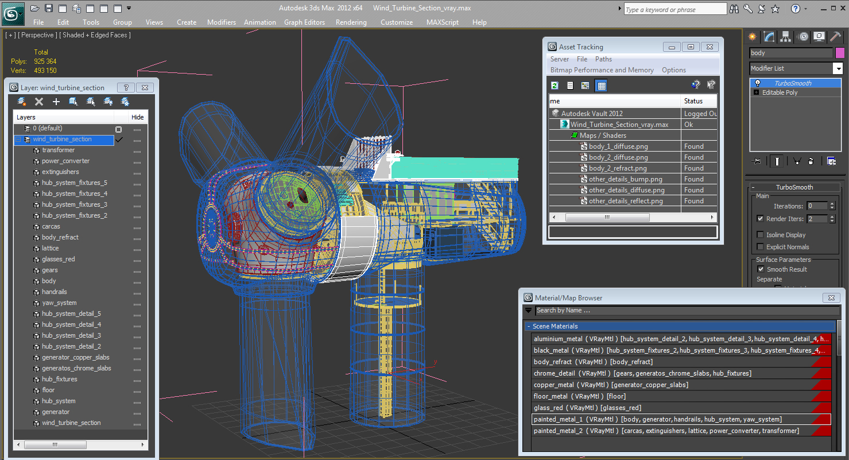Open the Hierarchy command panel tab

(786, 37)
